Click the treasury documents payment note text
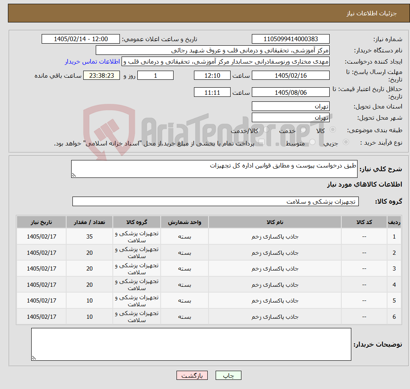Viewport: 410px width, 389px height. point(154,143)
